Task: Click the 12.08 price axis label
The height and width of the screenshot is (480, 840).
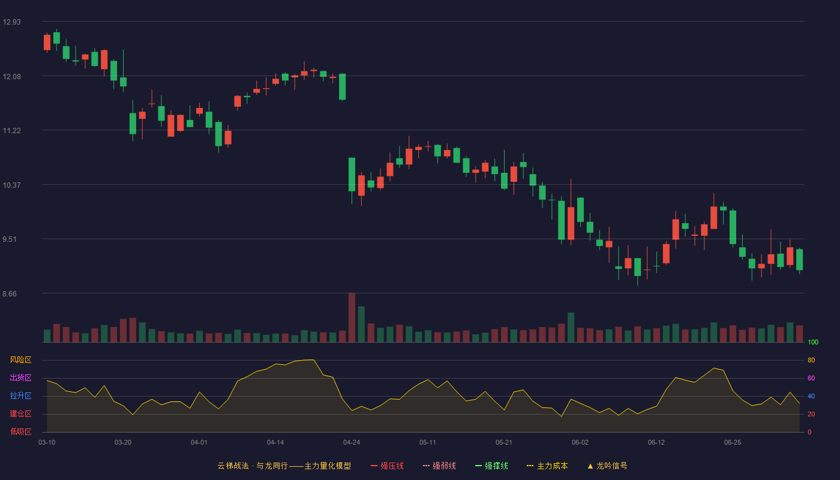Action: click(11, 76)
